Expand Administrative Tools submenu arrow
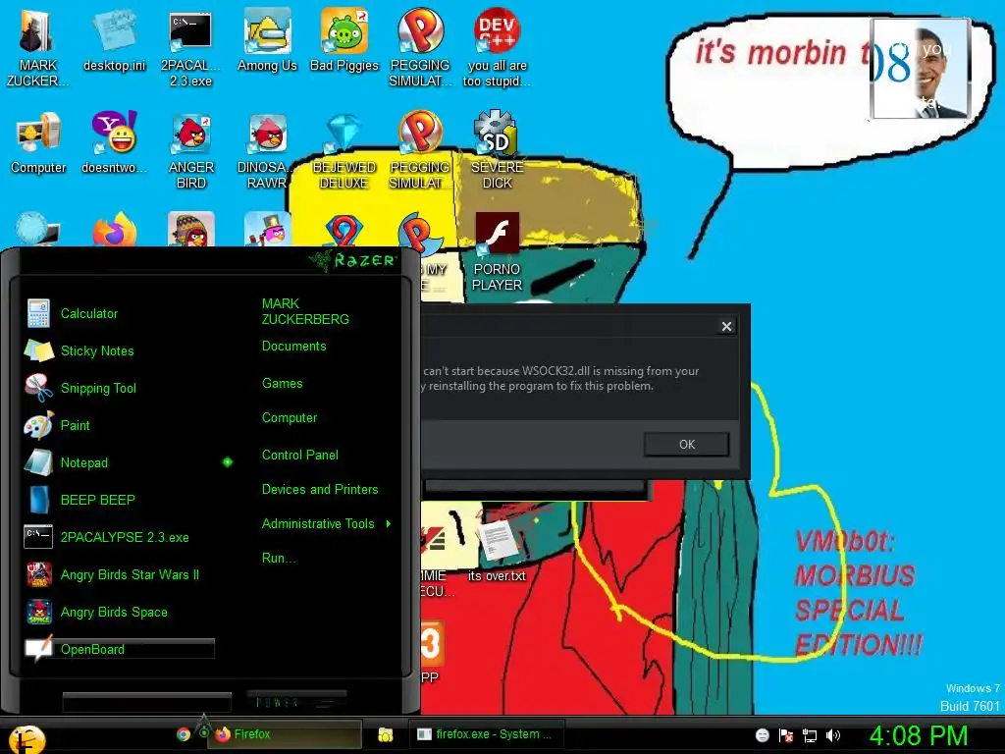Viewport: 1005px width, 754px height. click(x=389, y=524)
